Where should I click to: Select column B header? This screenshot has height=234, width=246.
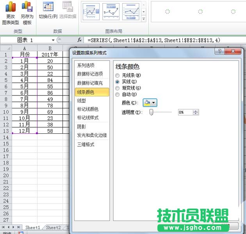(50, 48)
